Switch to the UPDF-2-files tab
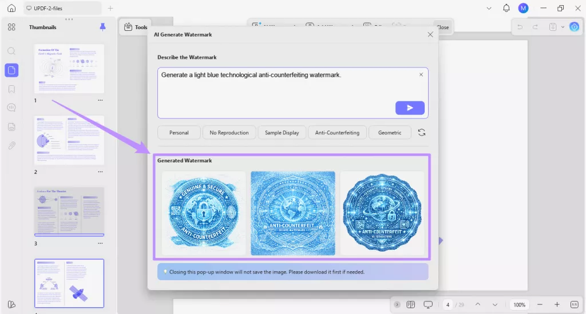This screenshot has height=314, width=586. pos(62,8)
